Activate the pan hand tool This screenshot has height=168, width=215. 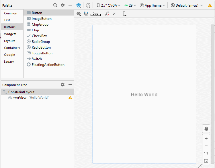(206, 129)
